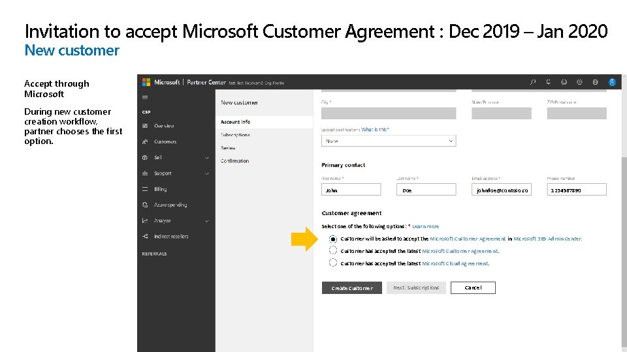Click the Indirect resellers sidebar icon
627x352 pixels.
click(x=145, y=236)
